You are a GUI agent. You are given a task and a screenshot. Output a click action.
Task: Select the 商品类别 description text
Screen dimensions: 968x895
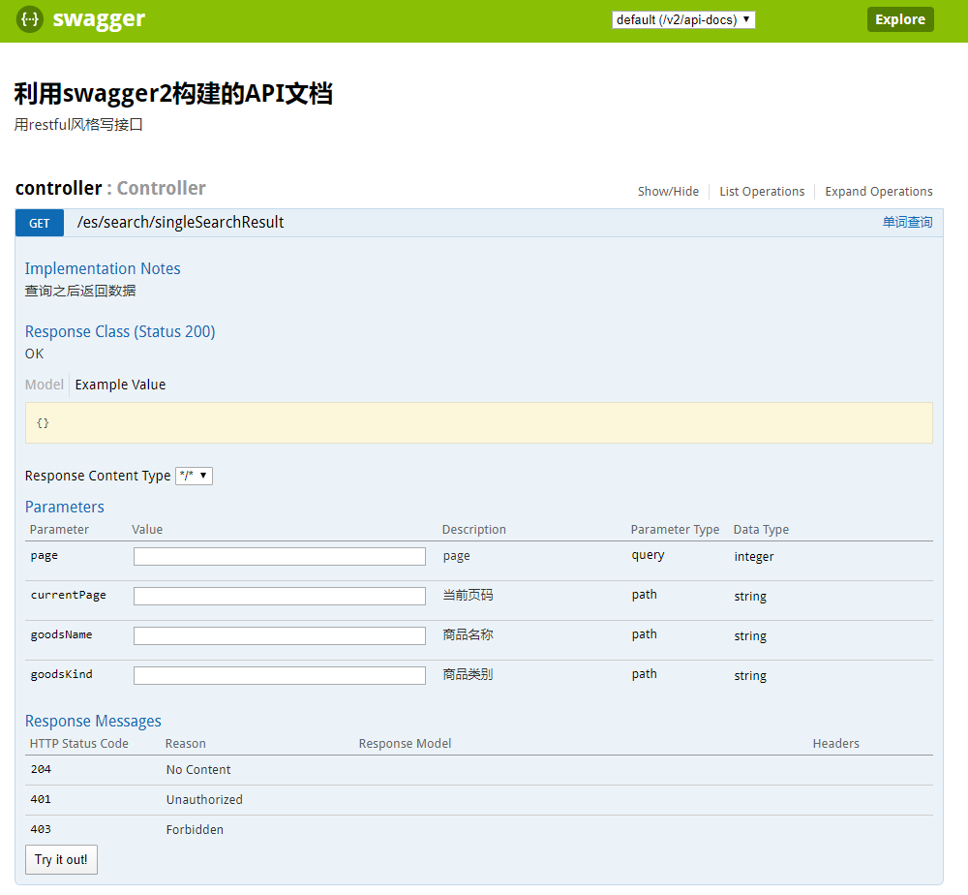pos(468,674)
